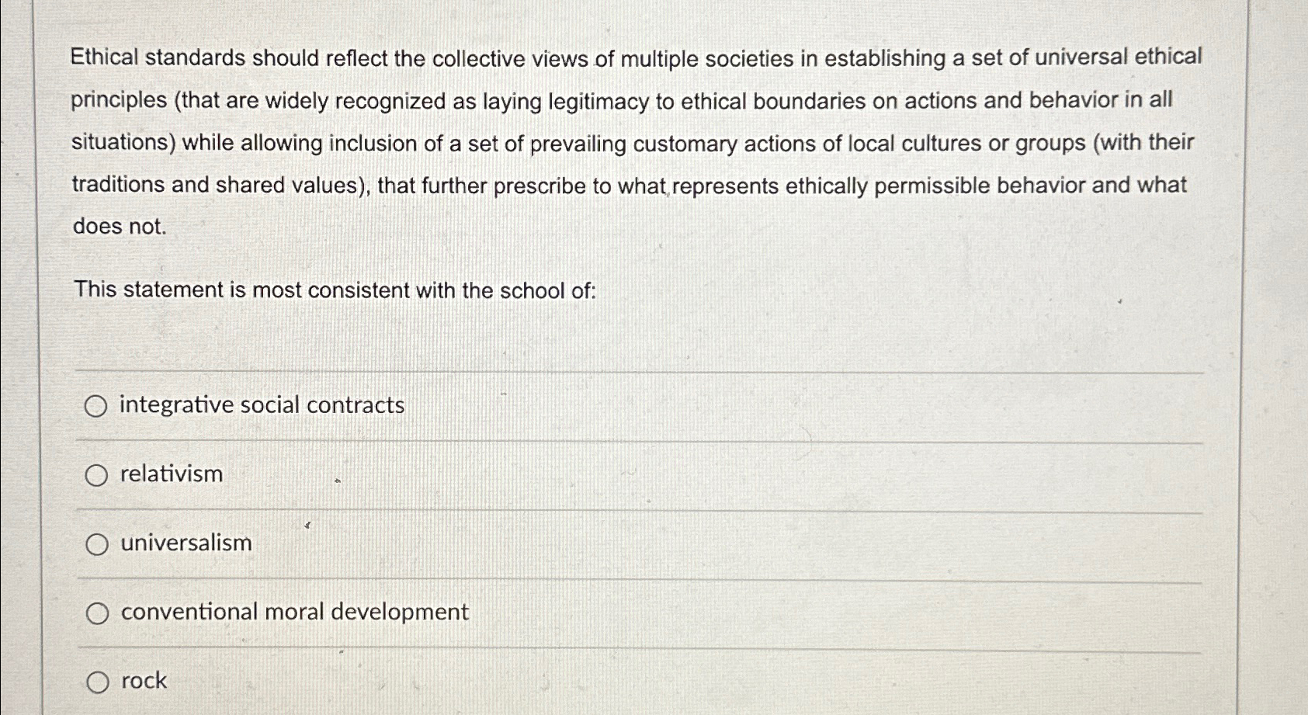
Task: Click the radio circle beside rock
Action: 98,682
